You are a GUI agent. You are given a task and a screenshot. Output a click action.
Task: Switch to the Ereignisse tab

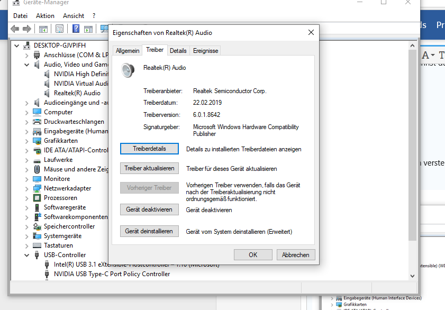coord(205,51)
